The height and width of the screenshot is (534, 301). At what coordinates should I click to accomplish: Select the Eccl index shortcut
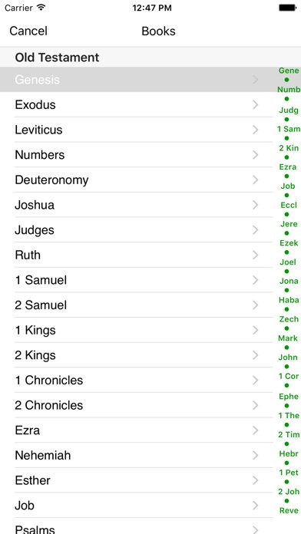(x=289, y=205)
